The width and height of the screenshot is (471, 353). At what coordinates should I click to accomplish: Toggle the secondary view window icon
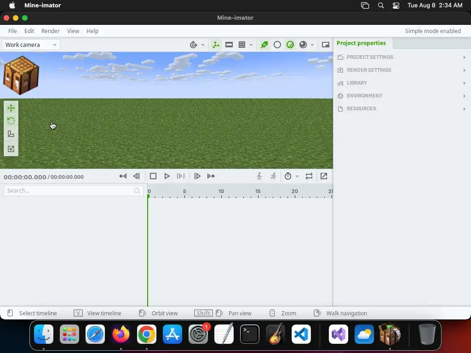(x=326, y=45)
